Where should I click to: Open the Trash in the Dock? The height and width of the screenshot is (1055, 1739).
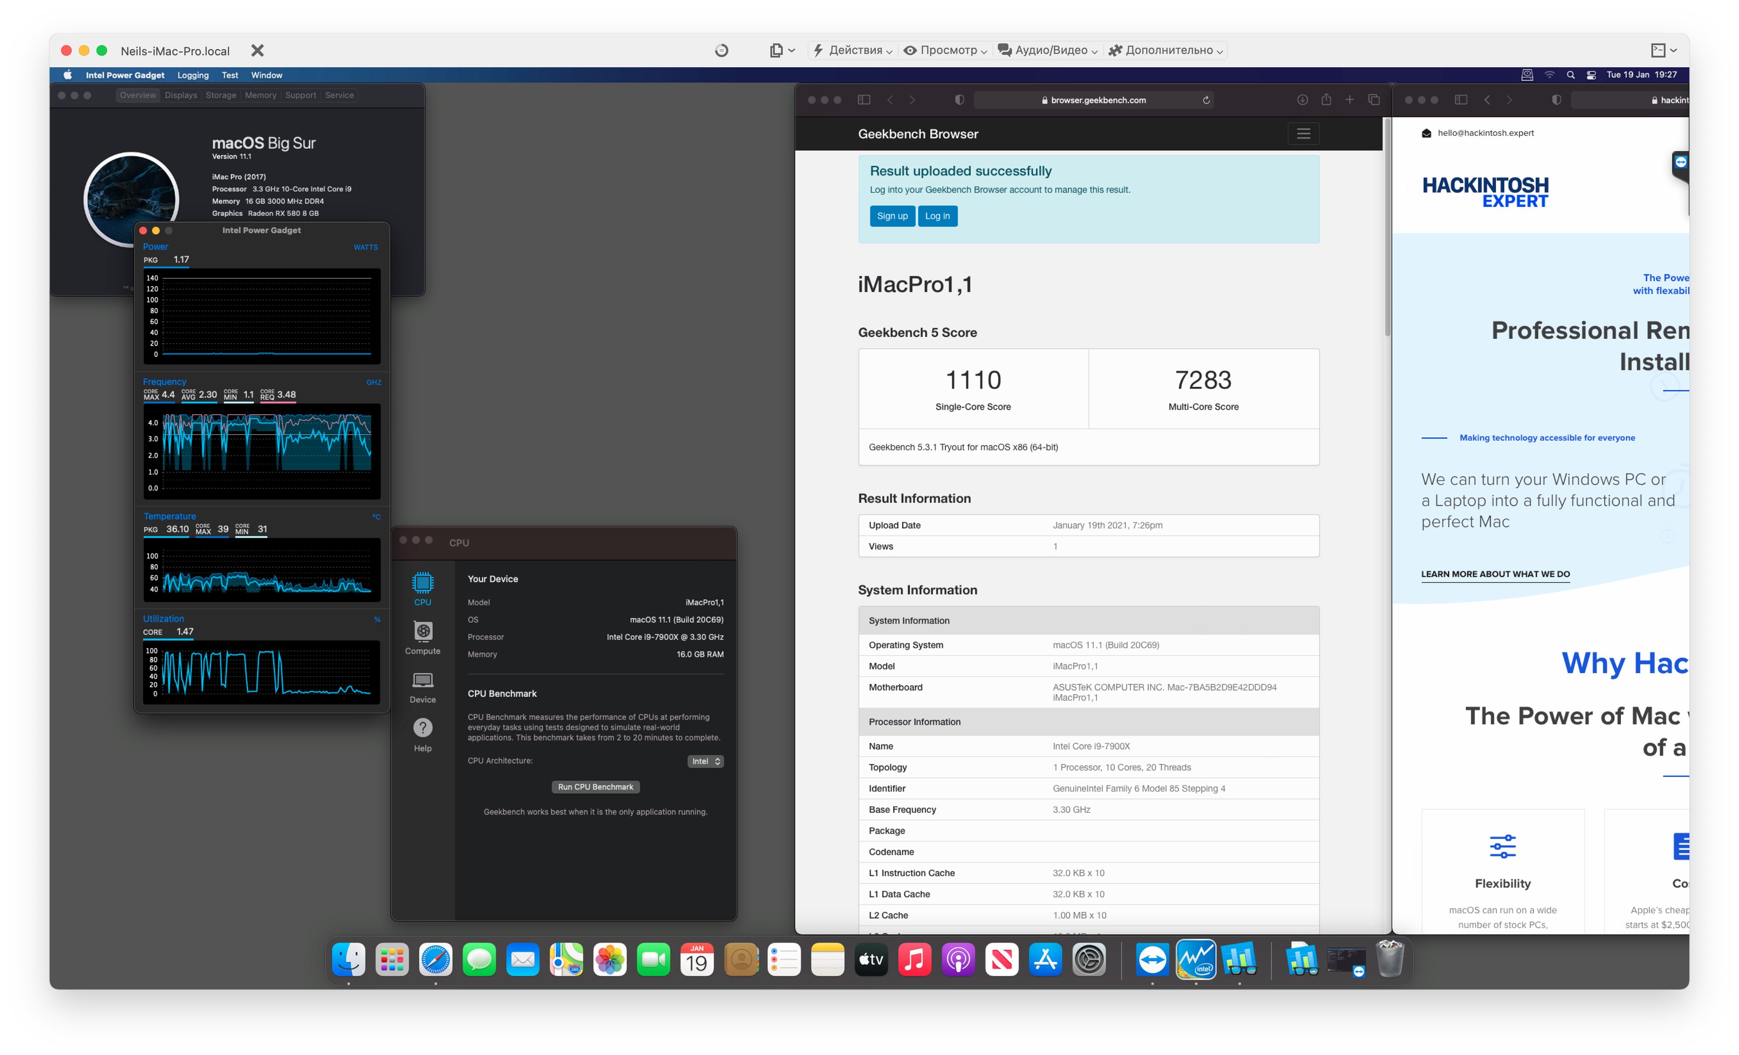(1389, 959)
